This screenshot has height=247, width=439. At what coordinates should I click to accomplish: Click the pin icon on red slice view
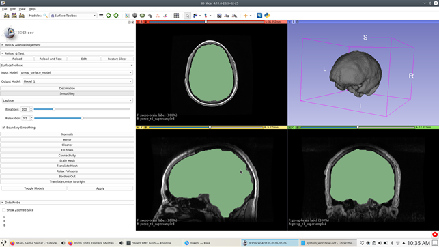click(138, 22)
